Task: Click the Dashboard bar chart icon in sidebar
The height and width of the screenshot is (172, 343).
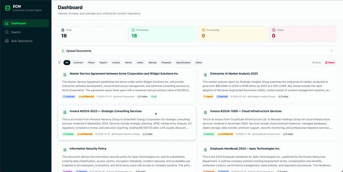Action: [x=7, y=23]
